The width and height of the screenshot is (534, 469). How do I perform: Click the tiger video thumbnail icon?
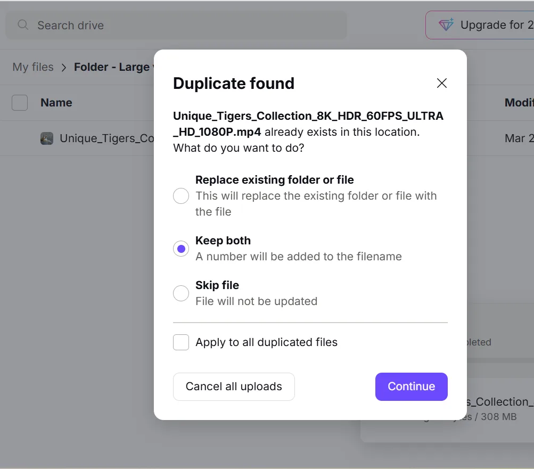47,138
